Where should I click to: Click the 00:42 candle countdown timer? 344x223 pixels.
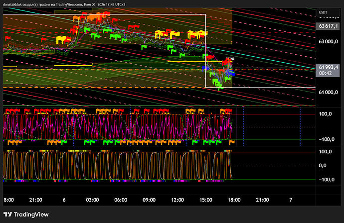point(325,73)
